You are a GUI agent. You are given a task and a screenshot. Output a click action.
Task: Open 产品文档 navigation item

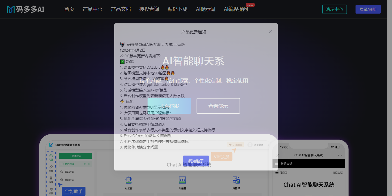point(121,9)
